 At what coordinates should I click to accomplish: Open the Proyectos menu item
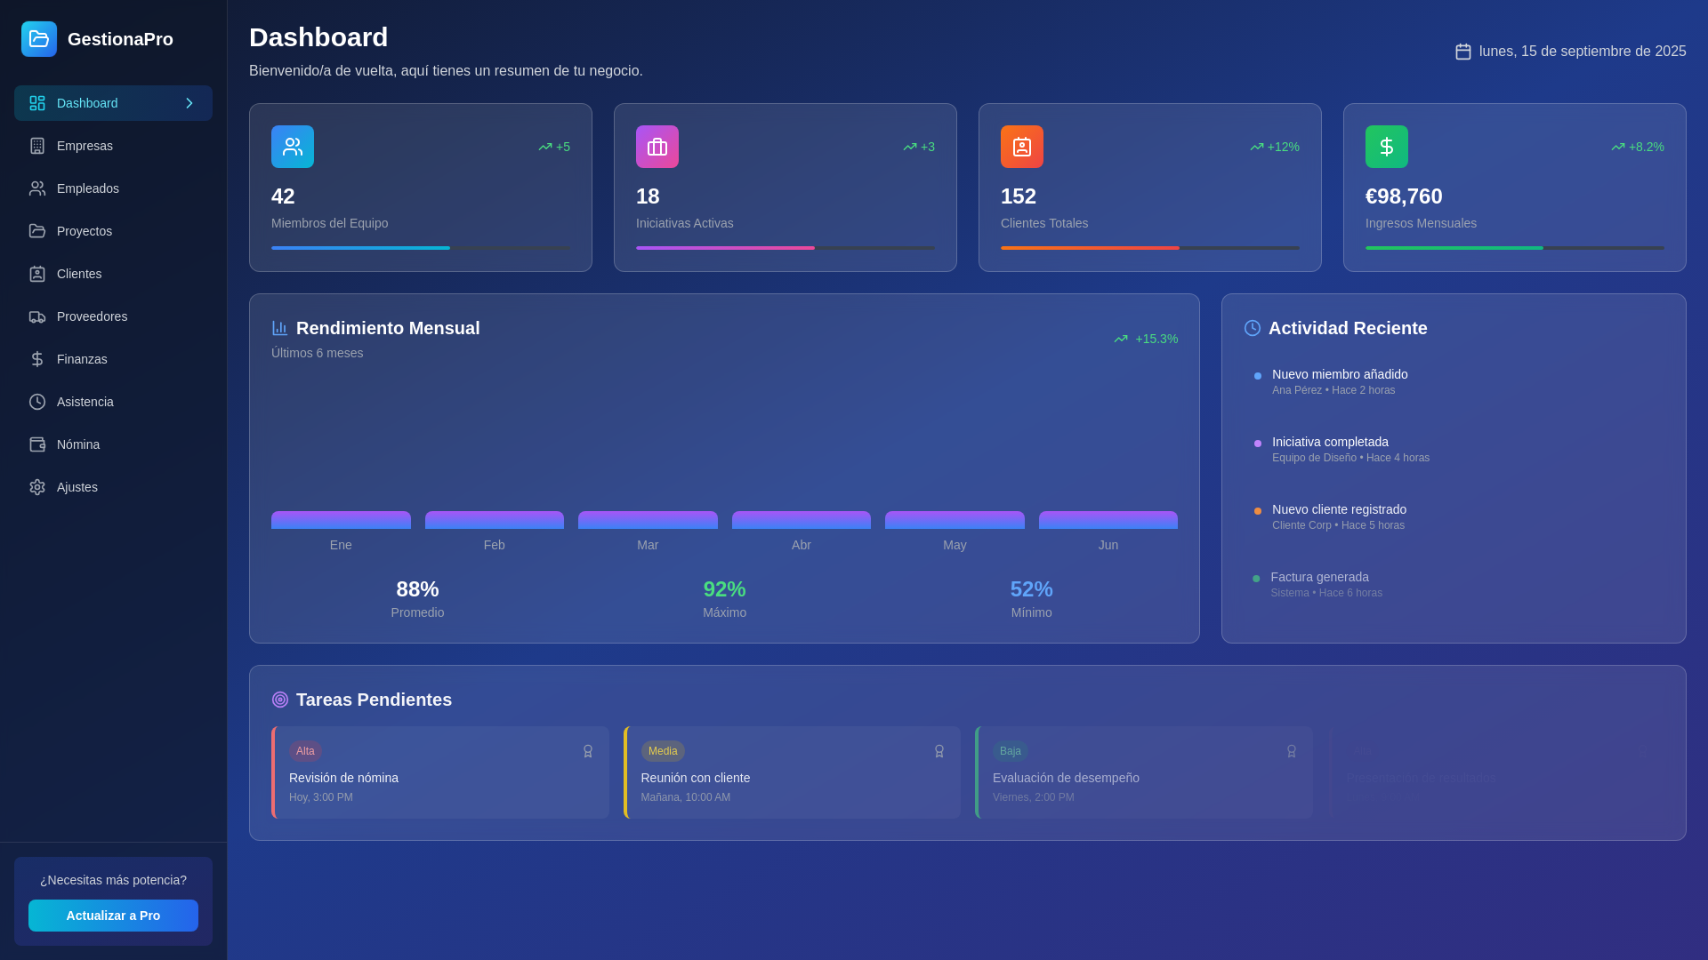coord(113,231)
